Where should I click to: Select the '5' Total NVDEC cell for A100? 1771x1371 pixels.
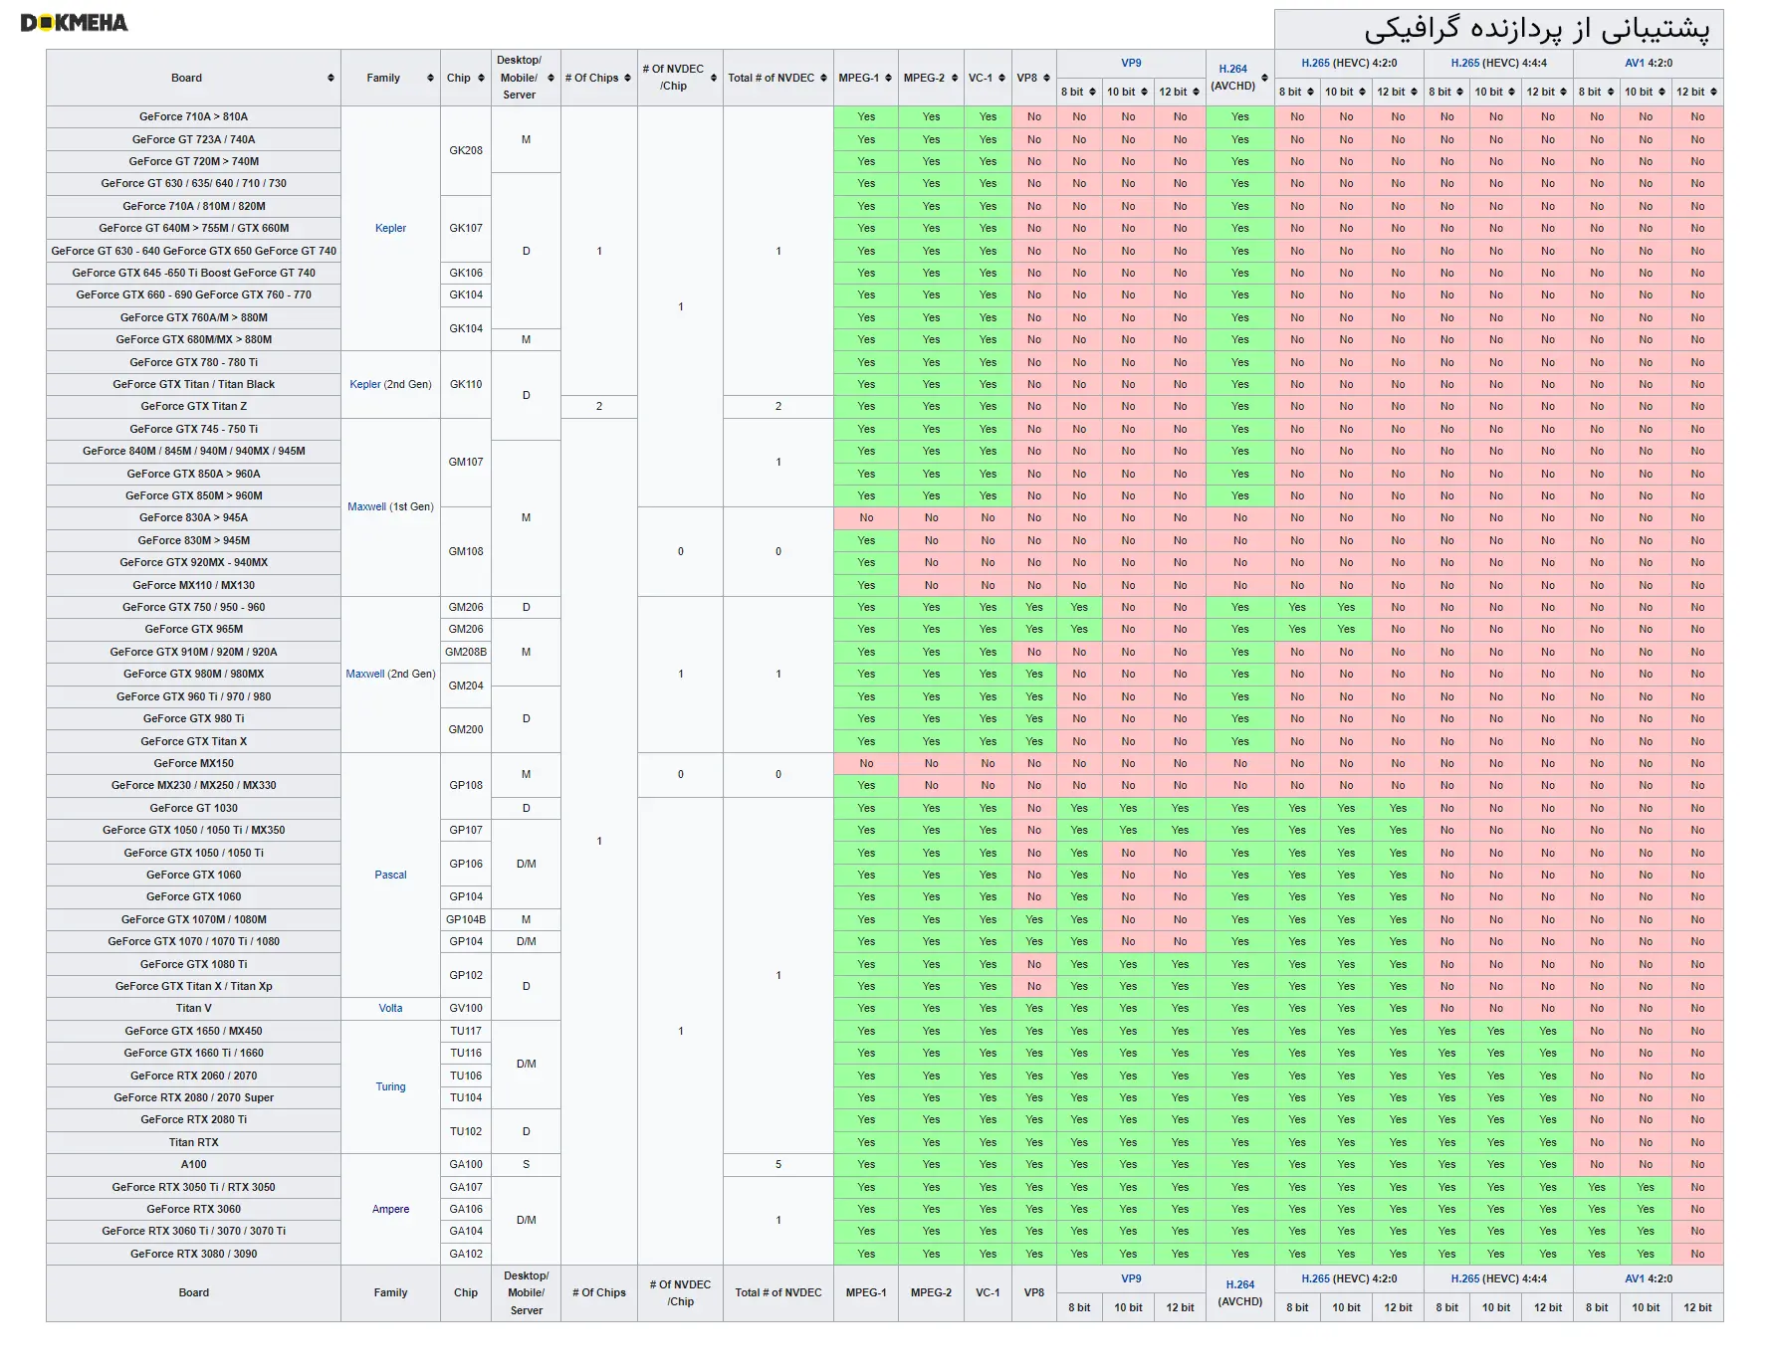[x=778, y=1164]
